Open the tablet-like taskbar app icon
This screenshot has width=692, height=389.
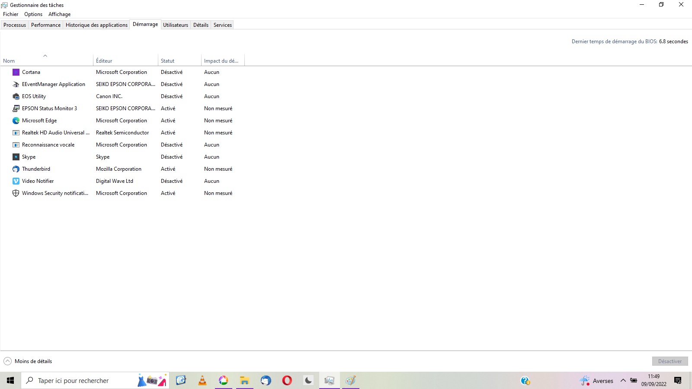(x=181, y=380)
